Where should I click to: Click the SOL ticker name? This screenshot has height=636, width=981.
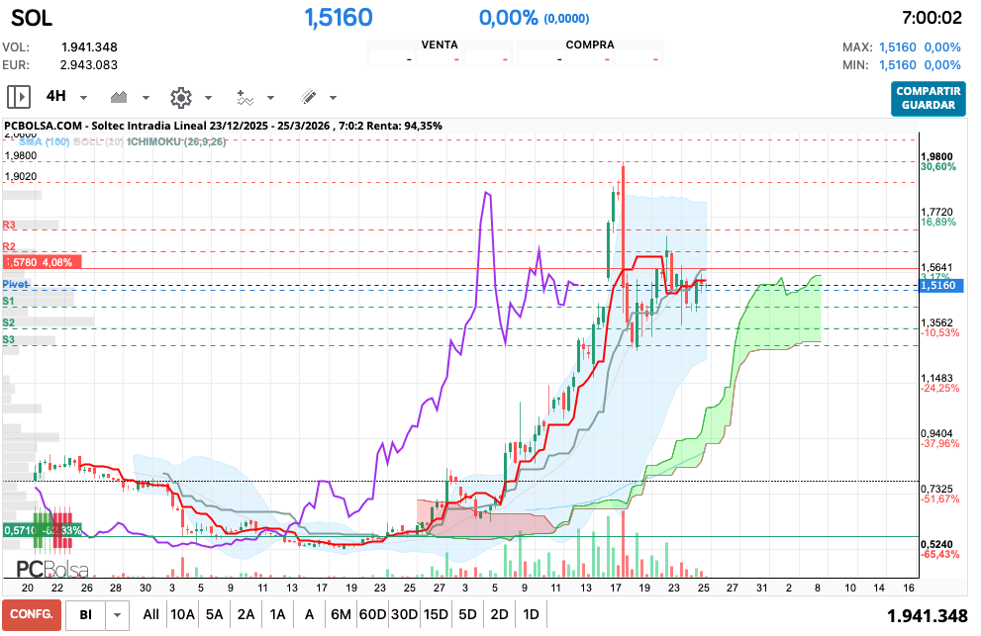click(x=32, y=18)
